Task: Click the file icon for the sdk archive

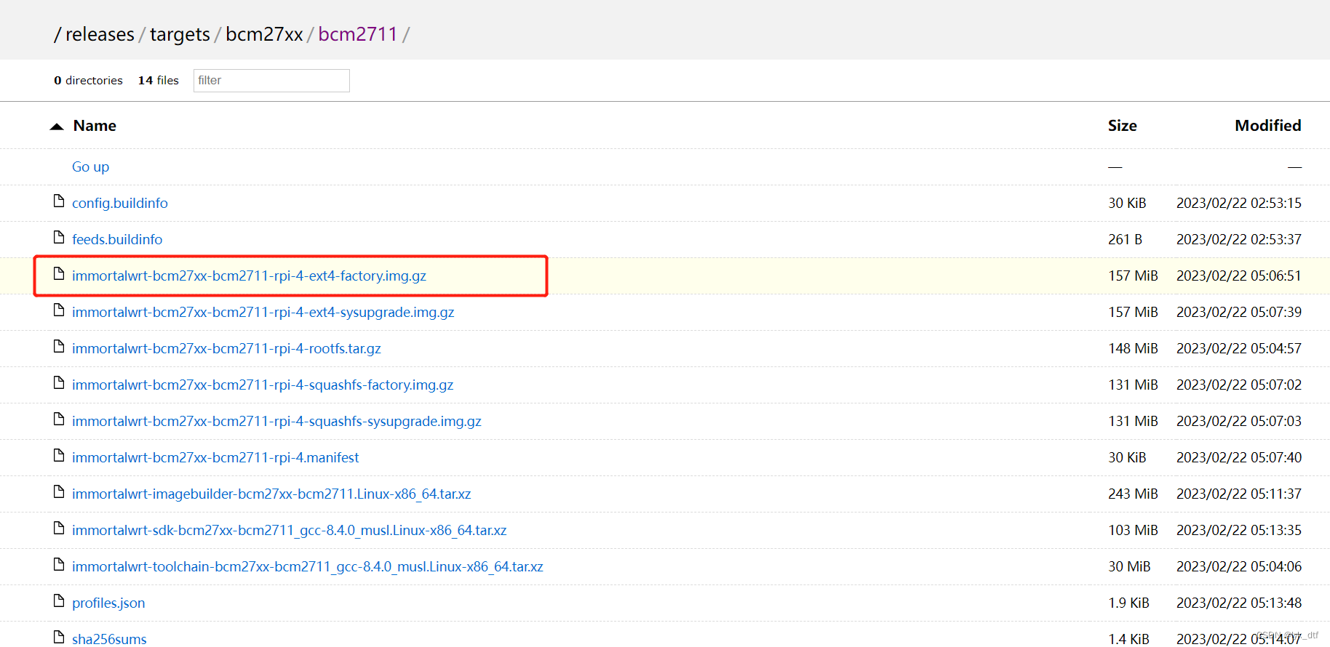Action: (59, 528)
